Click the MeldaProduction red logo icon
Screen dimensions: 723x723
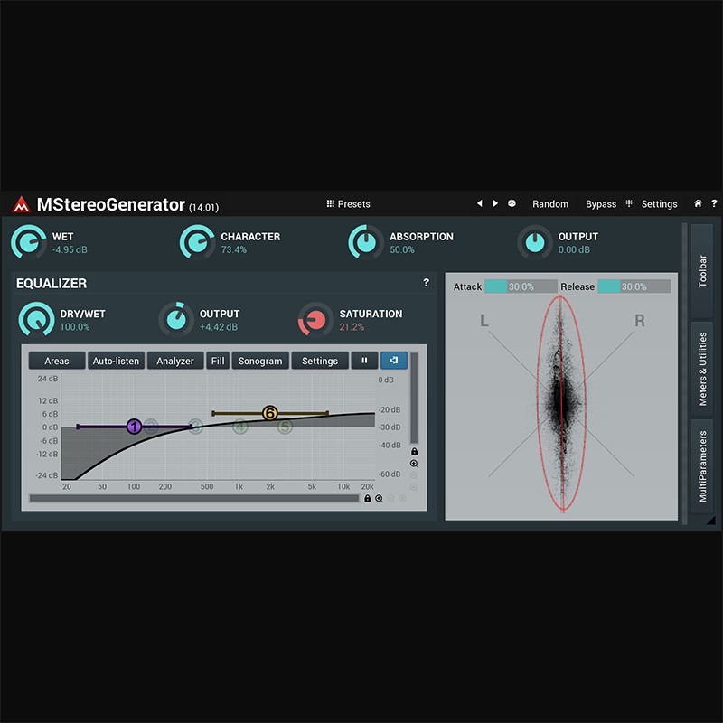point(21,204)
